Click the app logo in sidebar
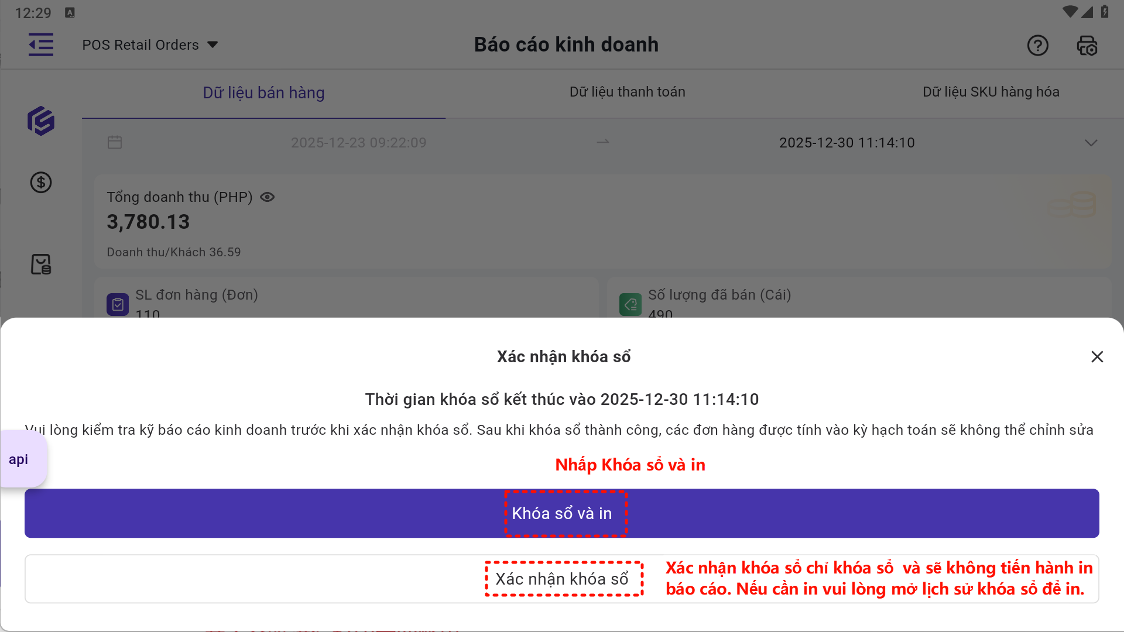 [41, 121]
